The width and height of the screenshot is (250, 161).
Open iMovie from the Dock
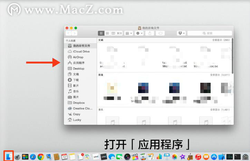point(182,157)
